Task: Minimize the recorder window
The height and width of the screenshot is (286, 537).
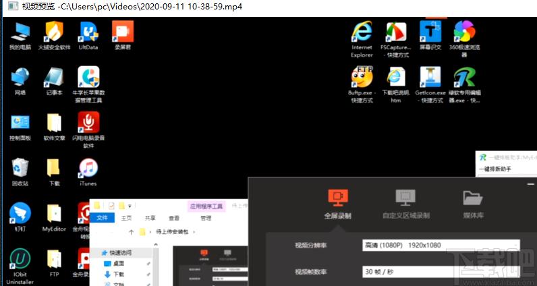Action: tap(530, 184)
